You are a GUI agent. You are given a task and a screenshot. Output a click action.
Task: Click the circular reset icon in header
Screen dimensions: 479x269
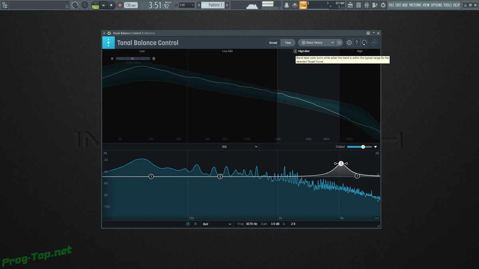click(364, 43)
